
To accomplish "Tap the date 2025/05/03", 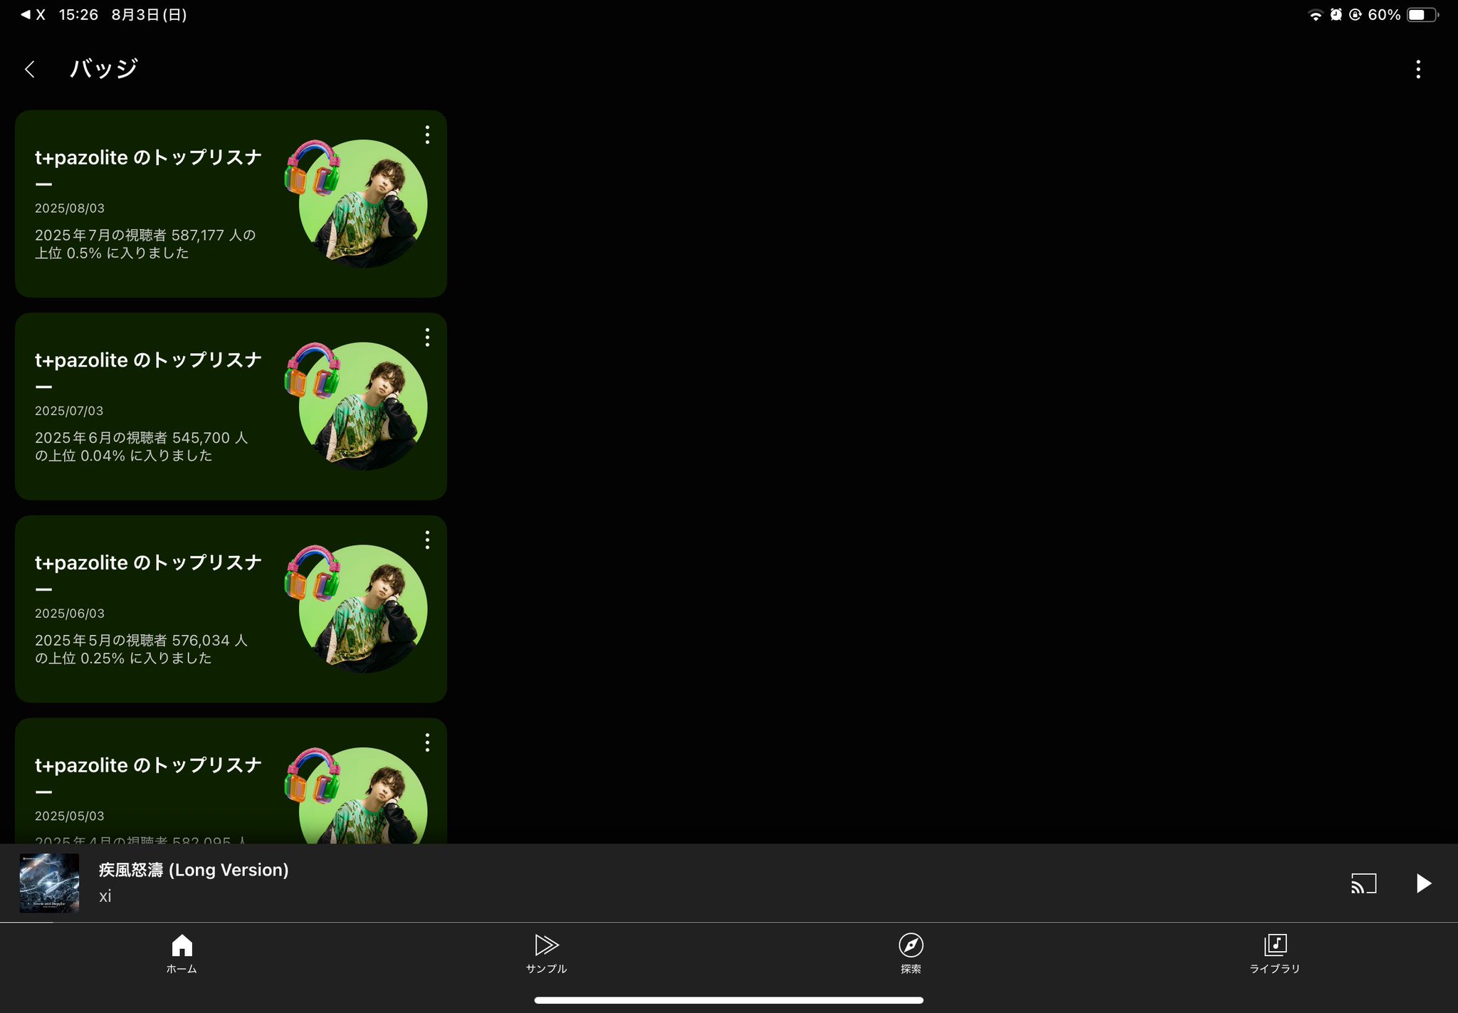I will 70,817.
